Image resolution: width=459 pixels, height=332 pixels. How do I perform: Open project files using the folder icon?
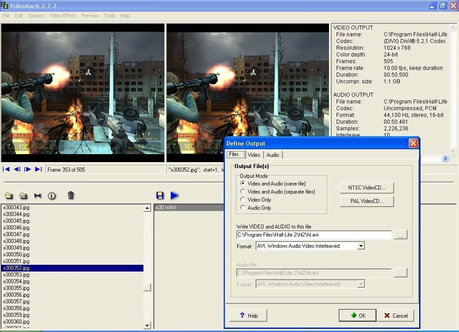(9, 195)
